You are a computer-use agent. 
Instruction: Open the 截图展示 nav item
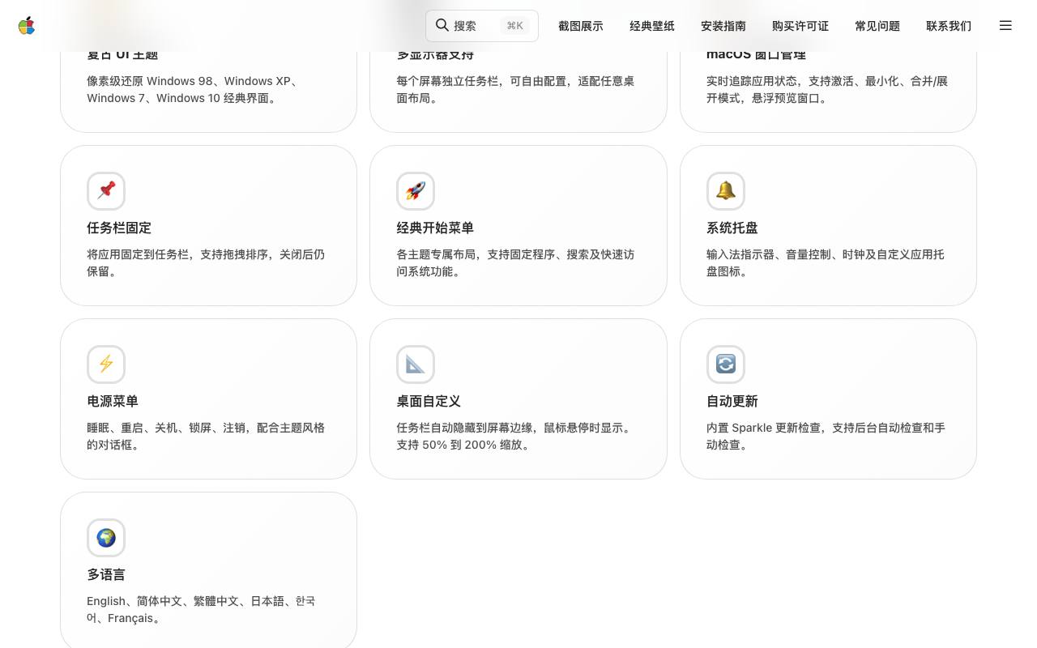click(x=581, y=26)
